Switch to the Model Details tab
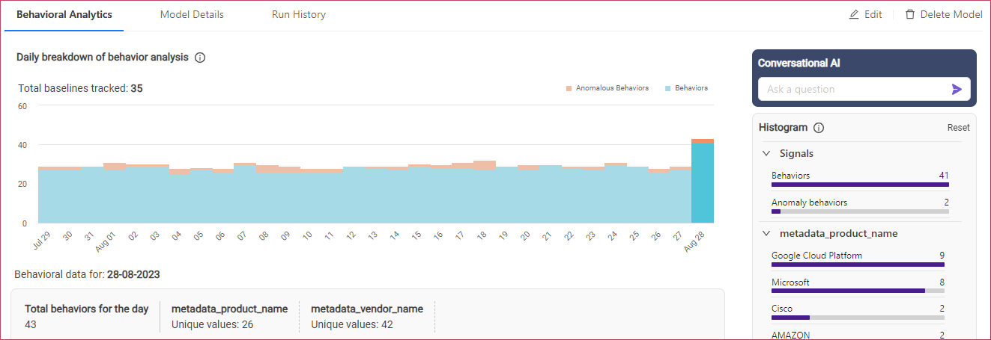 [192, 15]
